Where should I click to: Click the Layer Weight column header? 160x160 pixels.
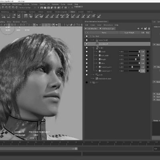coord(129,32)
